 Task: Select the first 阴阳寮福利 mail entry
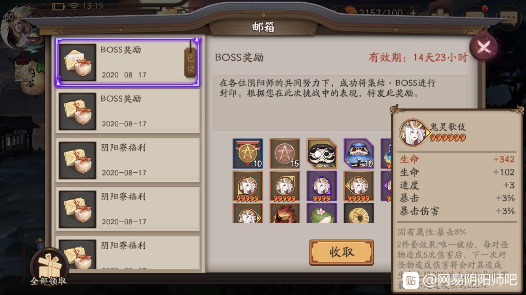pyautogui.click(x=128, y=160)
